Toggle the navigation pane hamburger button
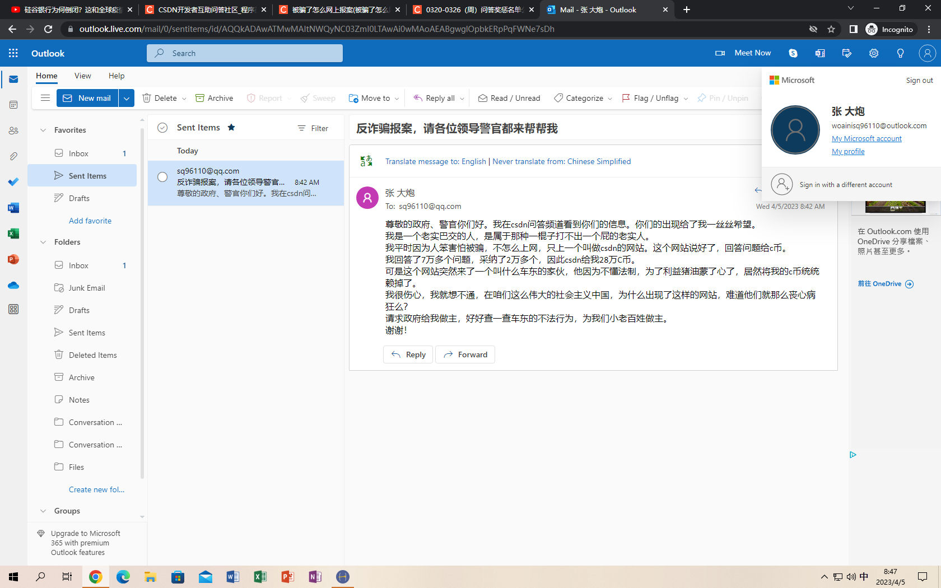 [45, 98]
